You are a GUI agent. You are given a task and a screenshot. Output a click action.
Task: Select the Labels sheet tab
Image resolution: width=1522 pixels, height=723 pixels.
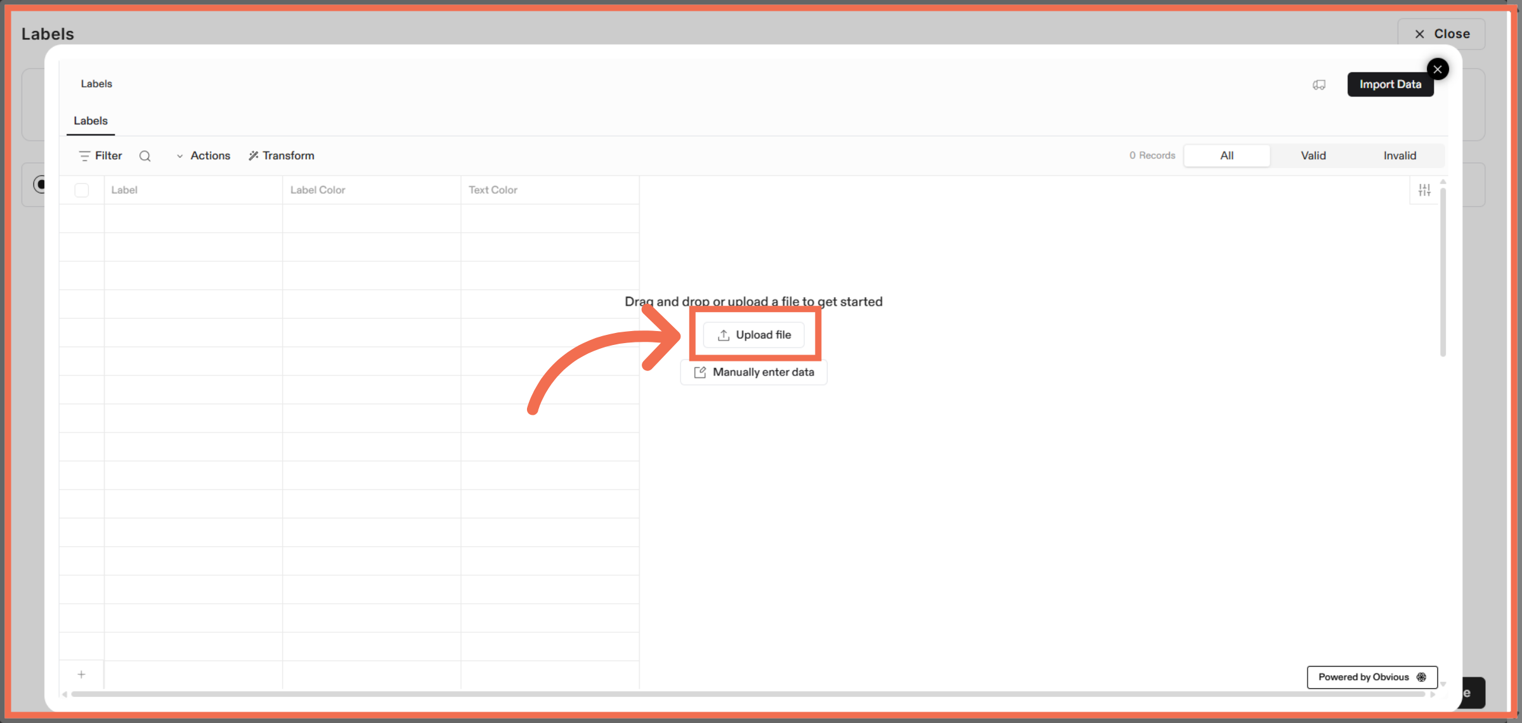tap(91, 120)
